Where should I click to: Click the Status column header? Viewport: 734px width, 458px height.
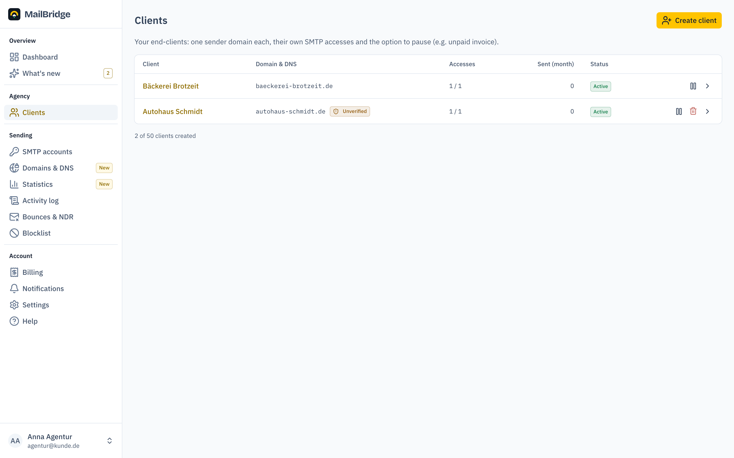[x=599, y=64]
